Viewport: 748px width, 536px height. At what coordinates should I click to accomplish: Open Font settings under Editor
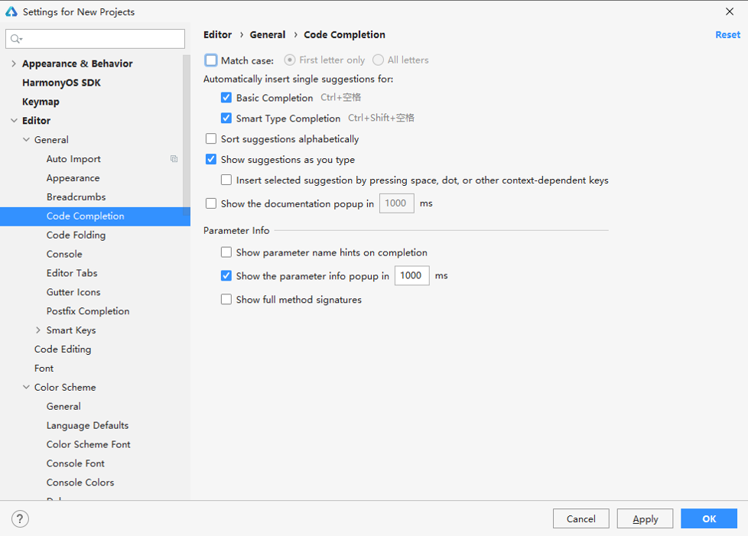coord(44,368)
